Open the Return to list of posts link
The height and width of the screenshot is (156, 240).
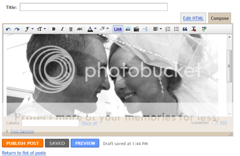[24, 153]
